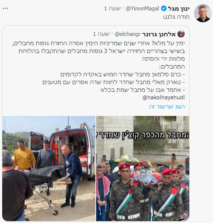Click the blue verified badge icon
213x223 pixels.
pyautogui.click(x=164, y=9)
